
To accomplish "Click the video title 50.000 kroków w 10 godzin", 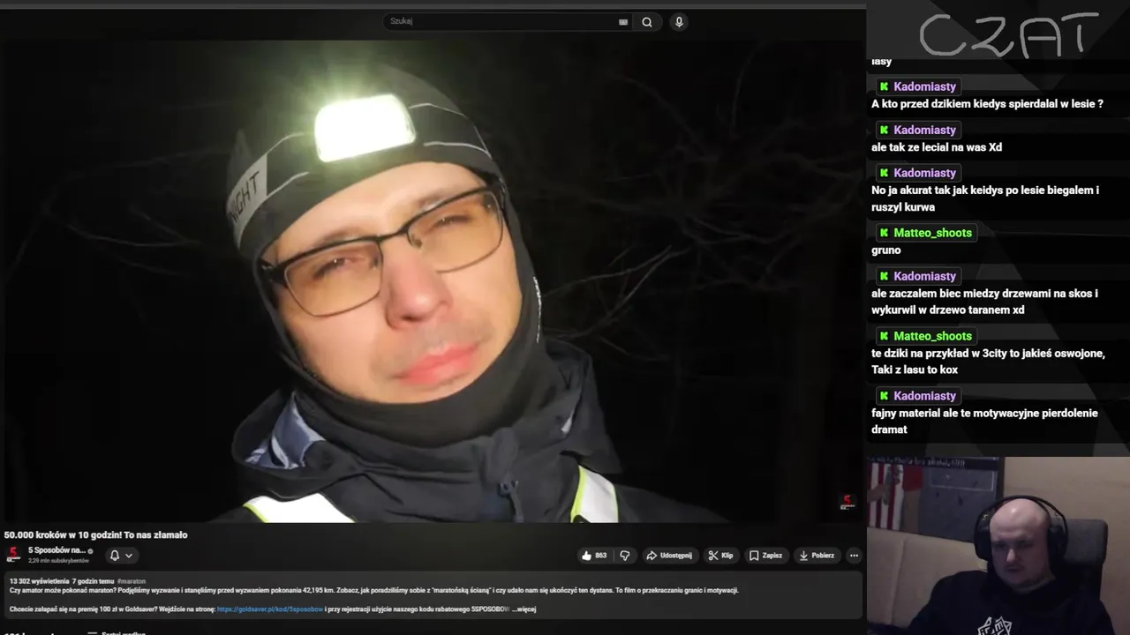I will point(95,534).
